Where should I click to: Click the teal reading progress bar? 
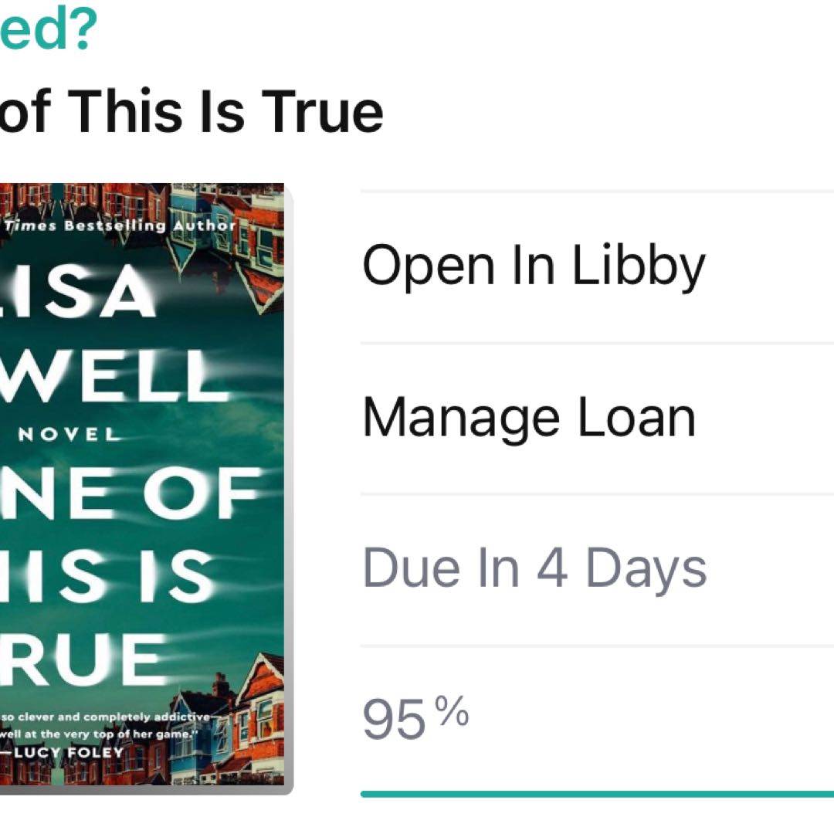pyautogui.click(x=596, y=793)
